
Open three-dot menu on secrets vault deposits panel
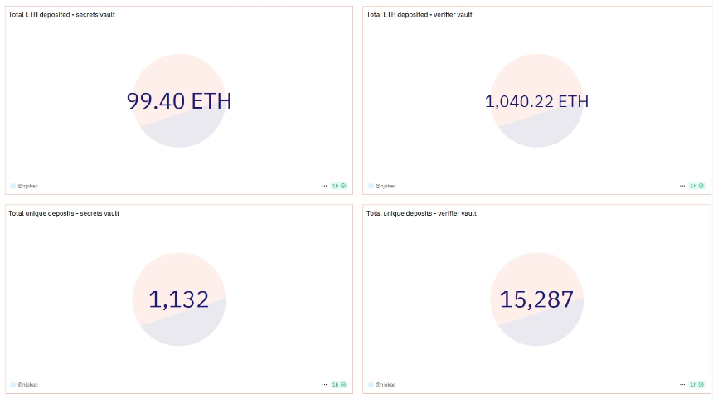tap(324, 384)
